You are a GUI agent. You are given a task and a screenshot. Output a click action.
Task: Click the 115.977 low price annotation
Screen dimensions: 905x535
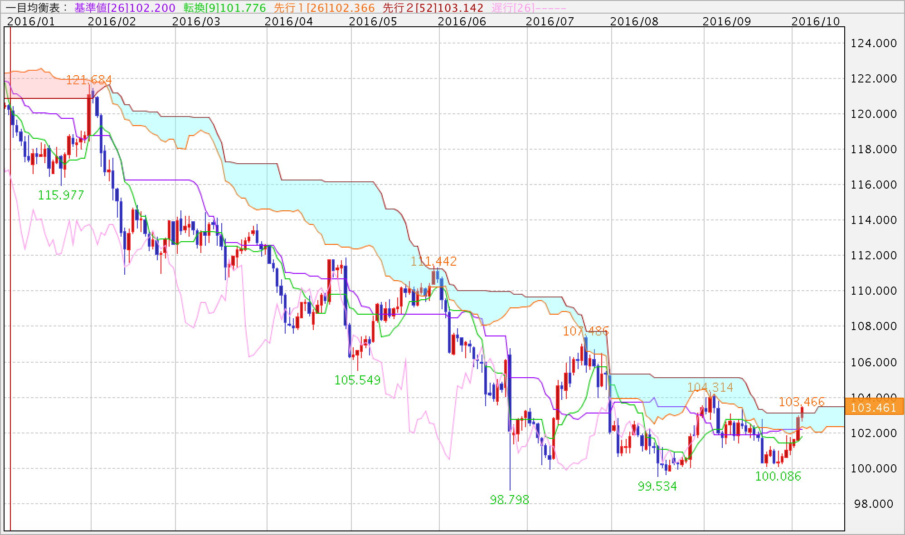tap(61, 195)
